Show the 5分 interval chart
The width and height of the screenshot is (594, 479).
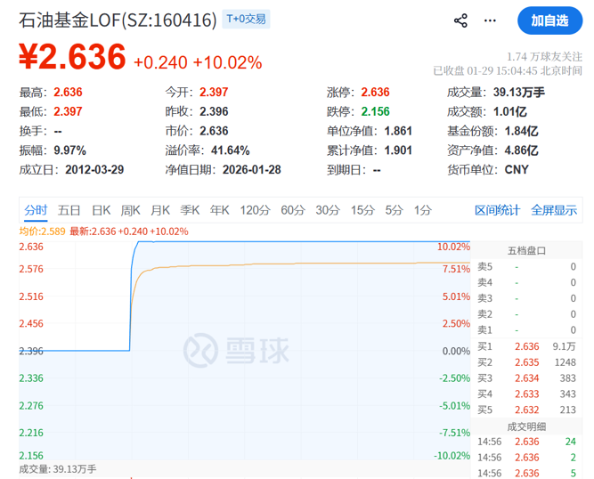click(395, 210)
